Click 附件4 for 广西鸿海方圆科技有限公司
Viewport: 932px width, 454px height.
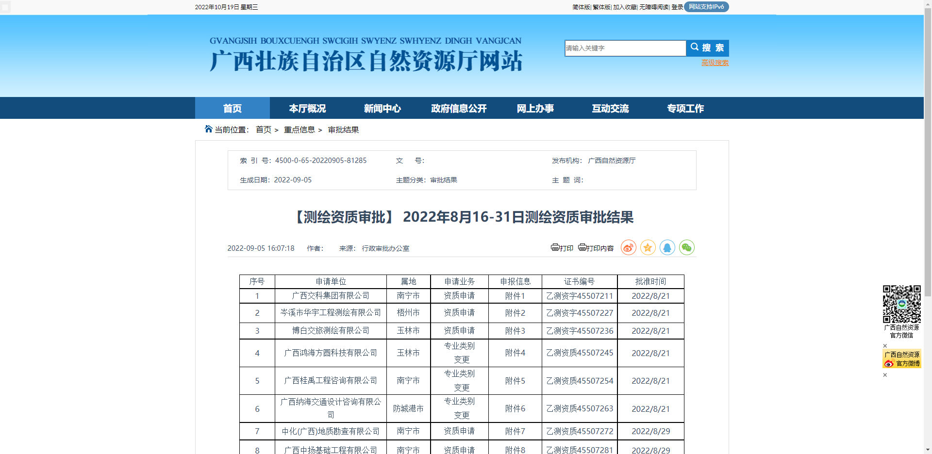coord(515,353)
